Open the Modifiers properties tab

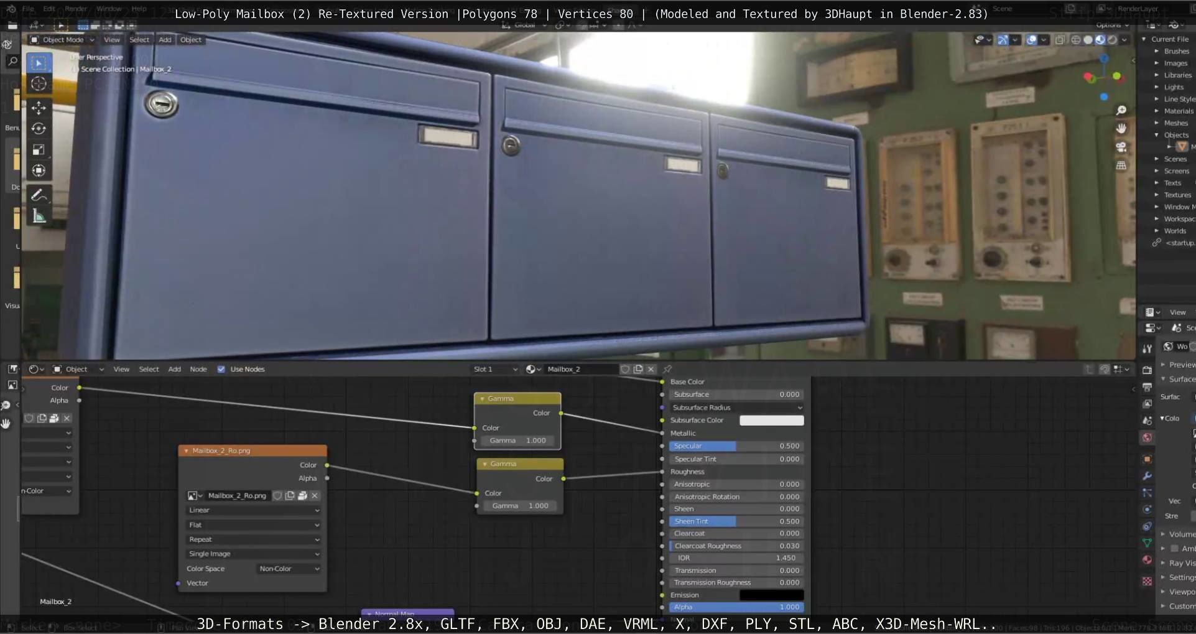click(x=1147, y=476)
